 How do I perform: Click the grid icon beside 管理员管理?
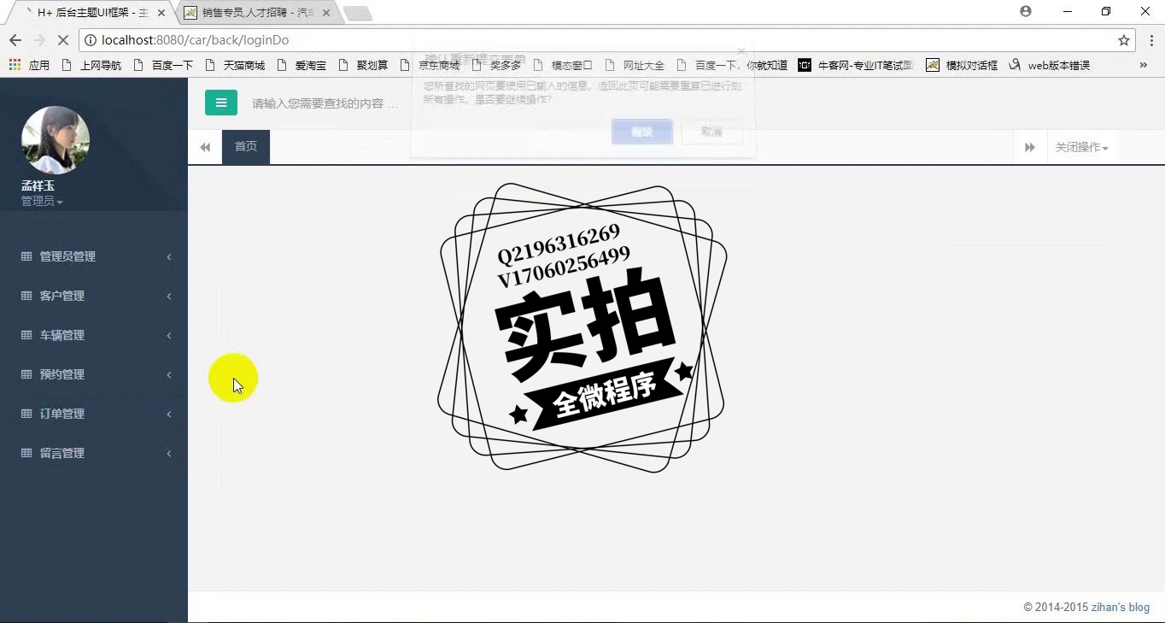[x=26, y=256]
